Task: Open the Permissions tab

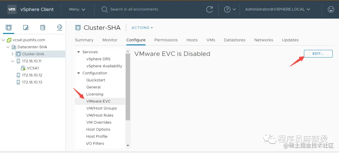Action: pos(166,40)
